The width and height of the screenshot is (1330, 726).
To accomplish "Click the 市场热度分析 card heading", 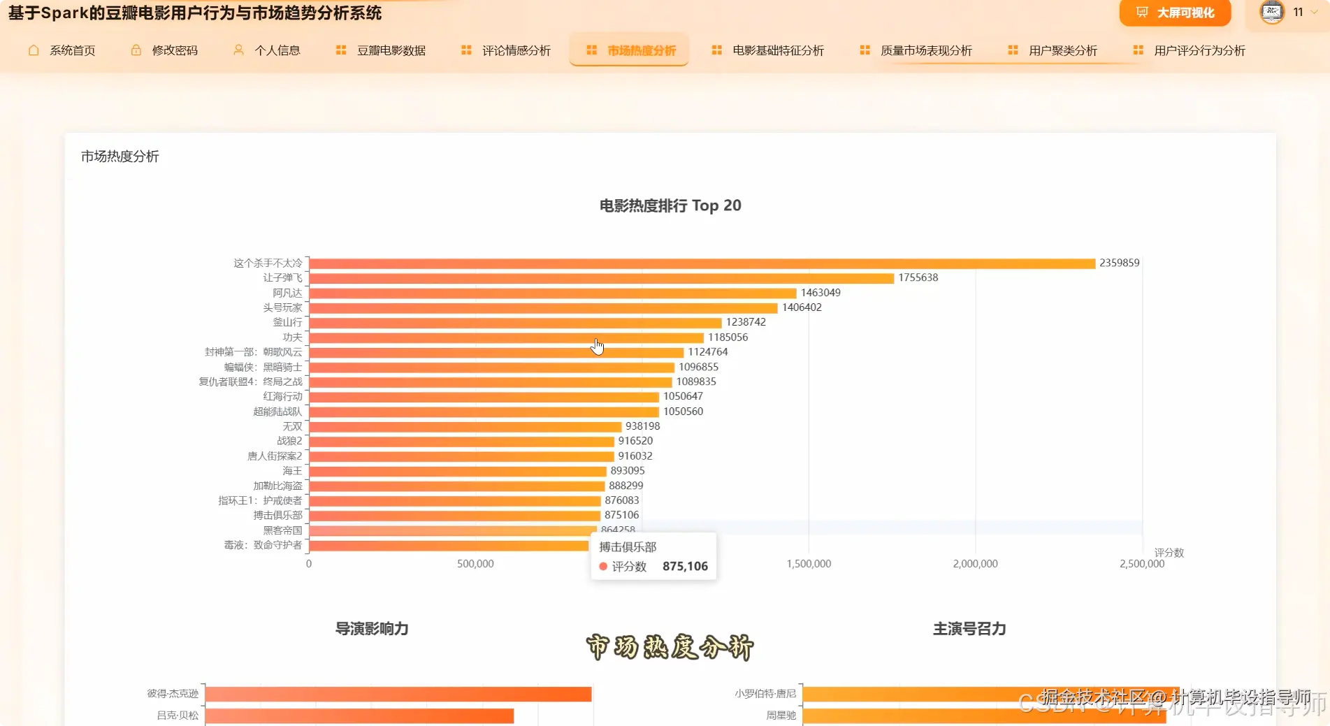I will (120, 157).
